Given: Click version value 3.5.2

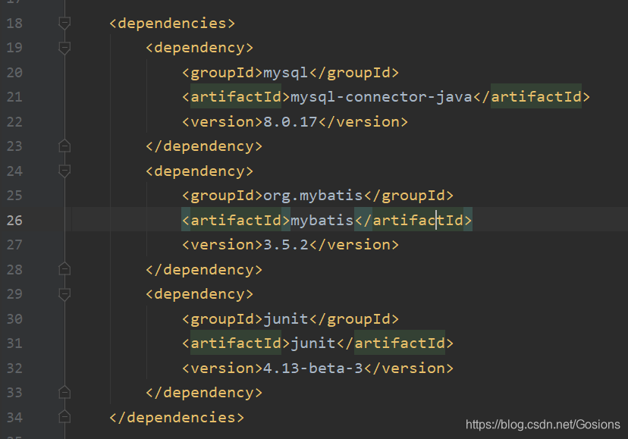Looking at the screenshot, I should pyautogui.click(x=286, y=245).
